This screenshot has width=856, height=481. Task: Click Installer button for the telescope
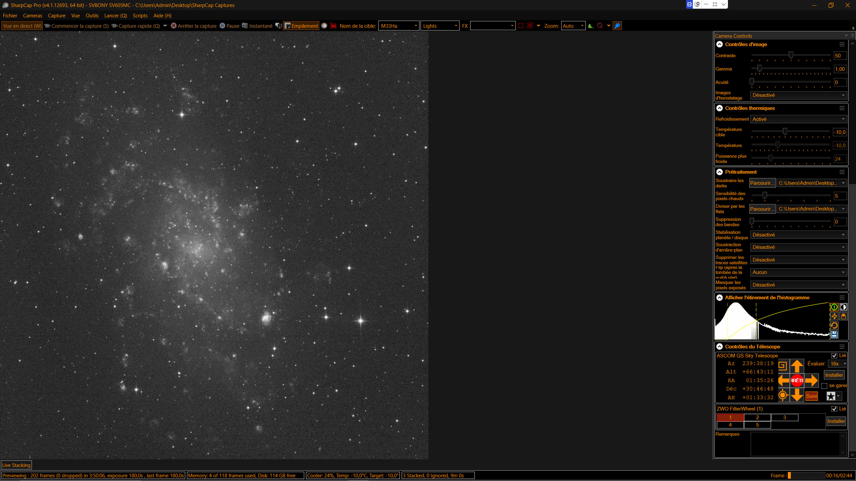tap(834, 375)
